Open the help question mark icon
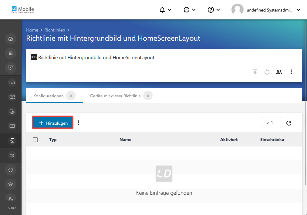Viewport: 307px width, 215px height. point(211,10)
